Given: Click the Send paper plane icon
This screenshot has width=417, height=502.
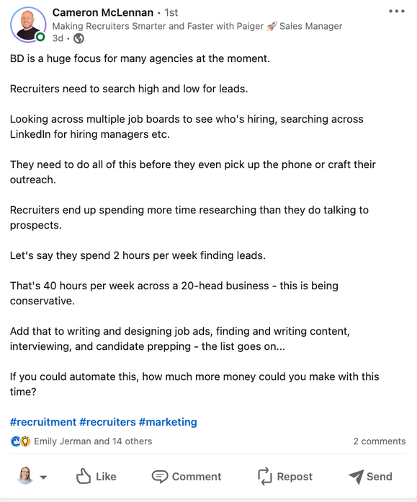Looking at the screenshot, I should click(x=356, y=476).
